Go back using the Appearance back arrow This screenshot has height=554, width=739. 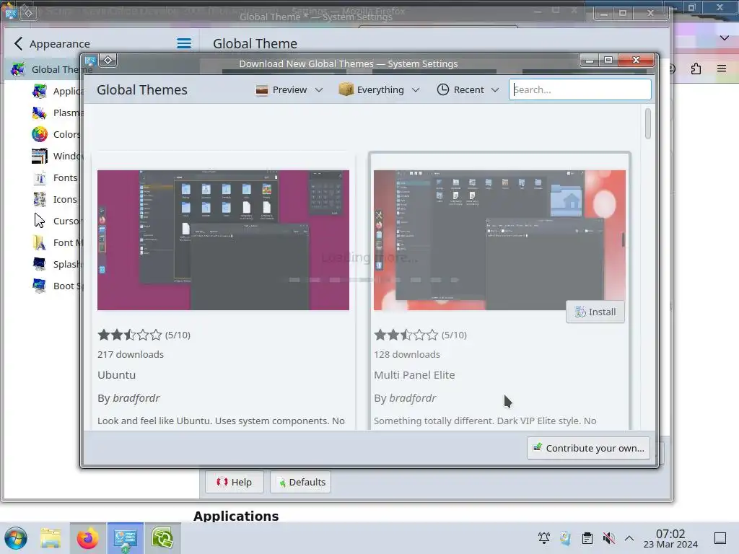click(x=18, y=44)
